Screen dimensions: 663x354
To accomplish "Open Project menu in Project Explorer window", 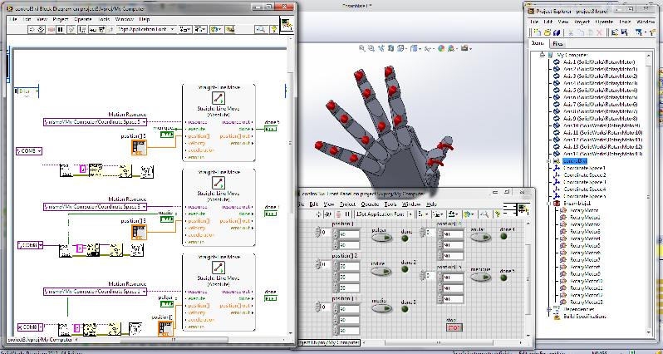I will pos(582,22).
